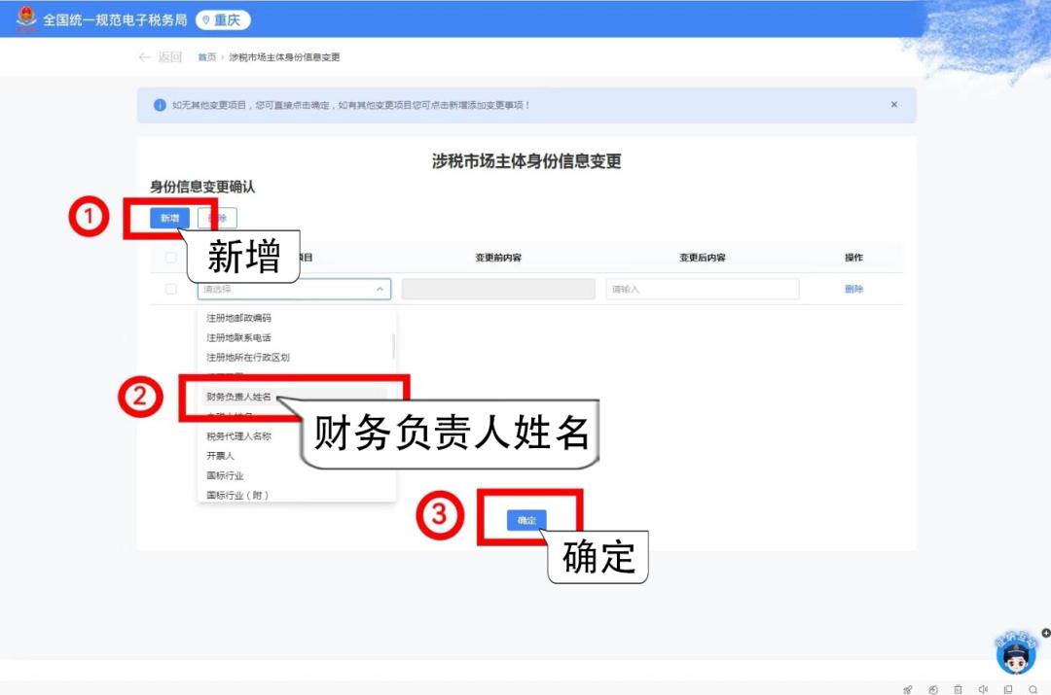Open the 重庆 location selector
1051x695 pixels.
(223, 20)
